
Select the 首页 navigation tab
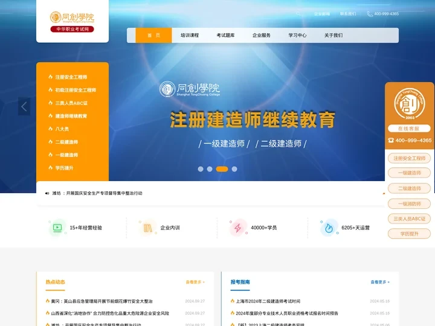tap(153, 35)
